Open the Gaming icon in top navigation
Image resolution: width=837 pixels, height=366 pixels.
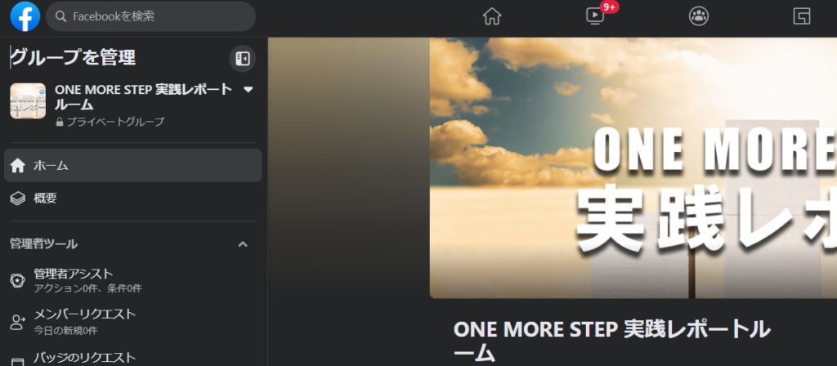click(801, 16)
